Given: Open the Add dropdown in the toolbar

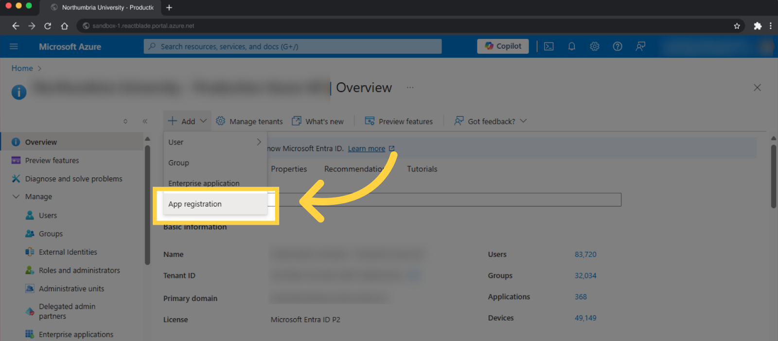Looking at the screenshot, I should (187, 121).
